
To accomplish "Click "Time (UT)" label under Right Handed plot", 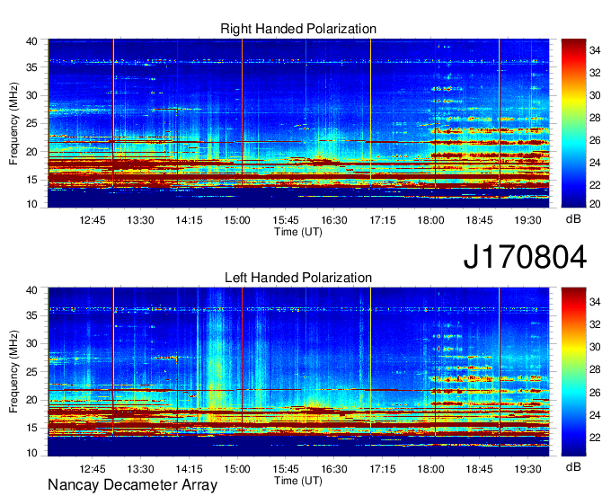I will click(x=298, y=232).
